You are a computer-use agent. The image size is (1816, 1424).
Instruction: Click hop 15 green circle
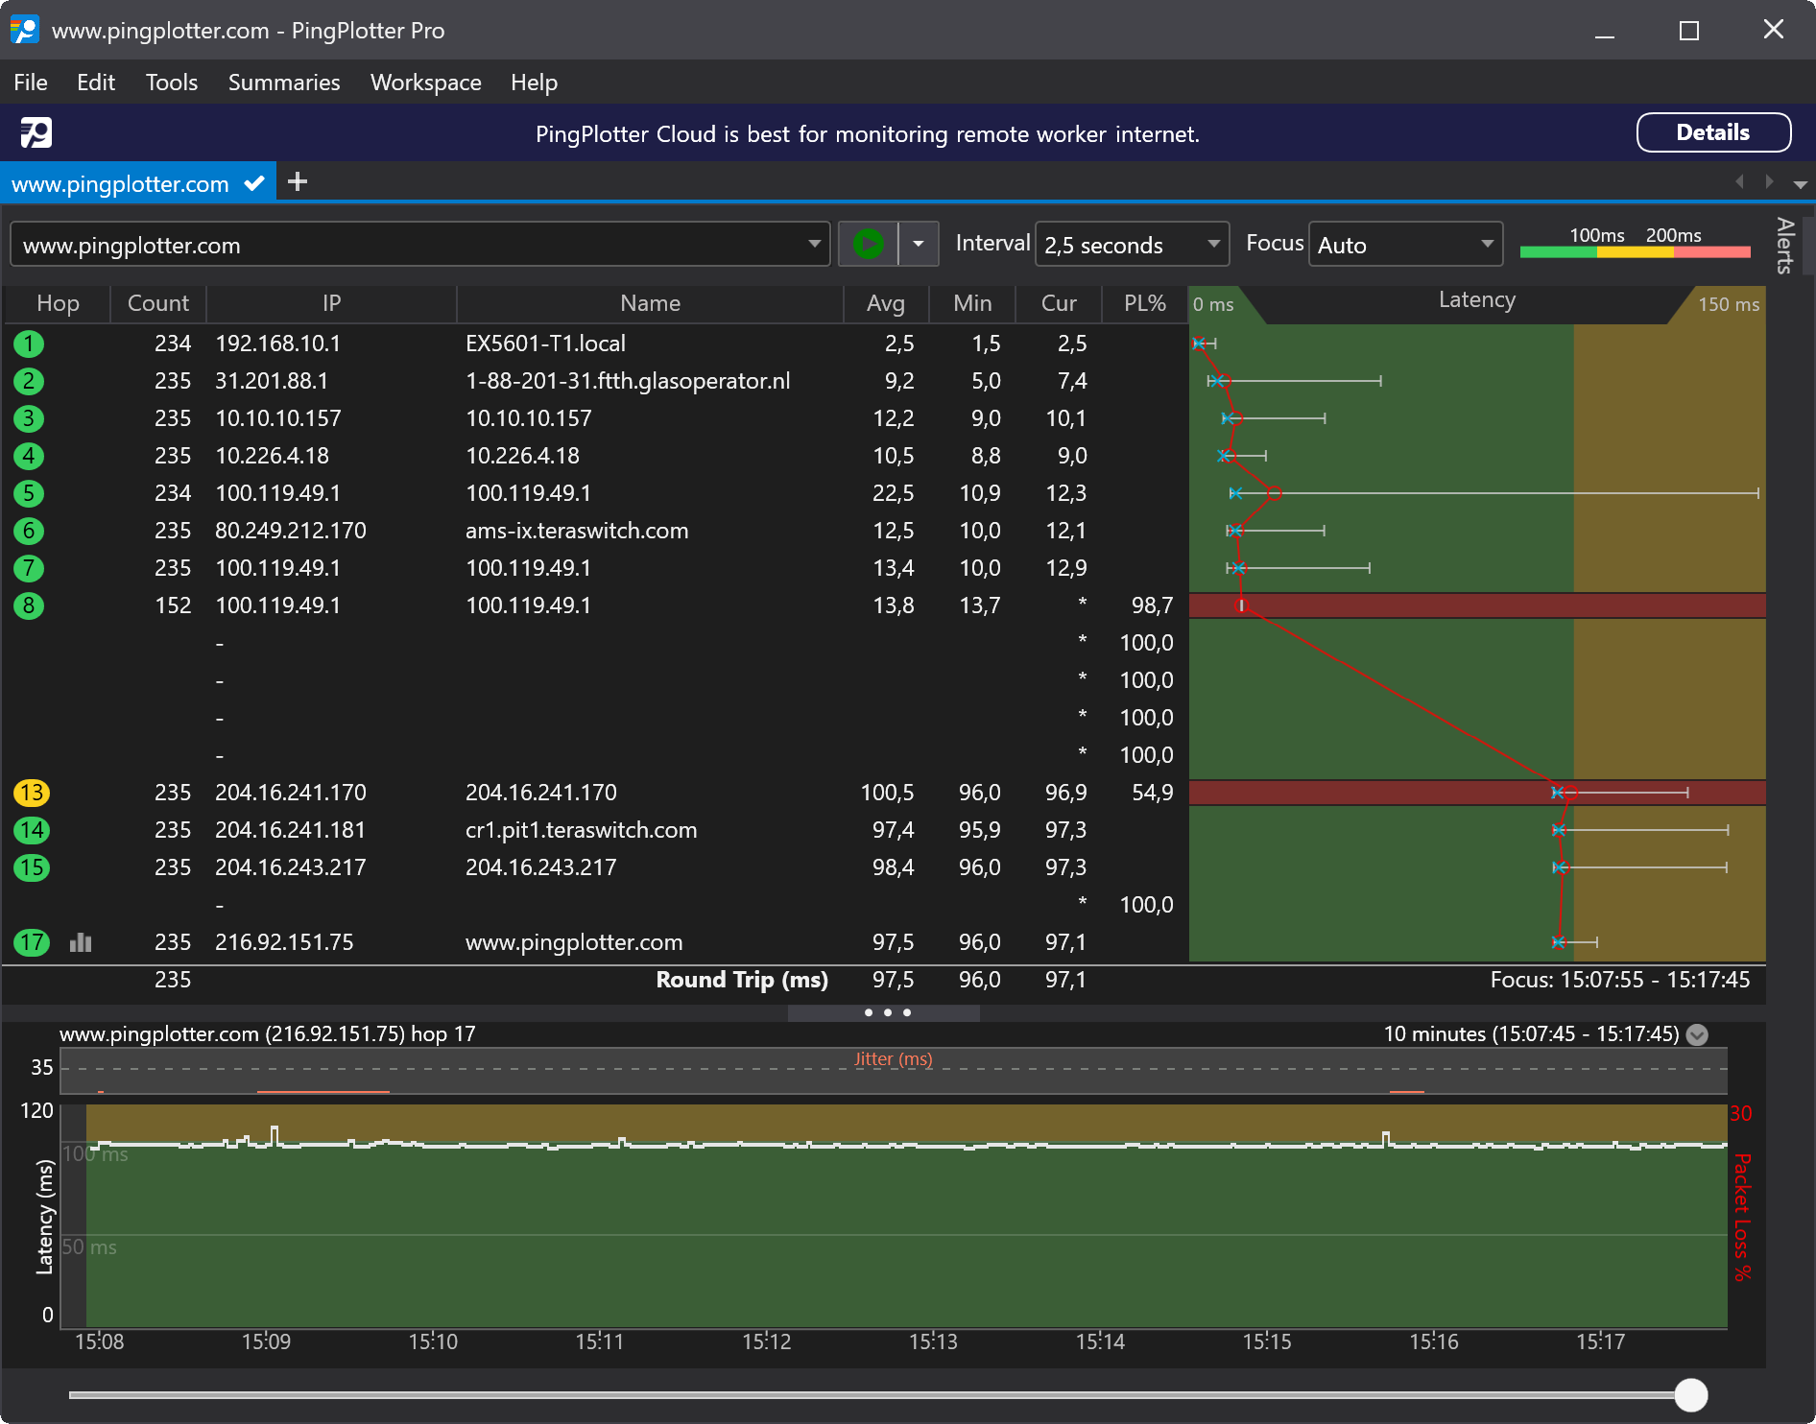[32, 867]
